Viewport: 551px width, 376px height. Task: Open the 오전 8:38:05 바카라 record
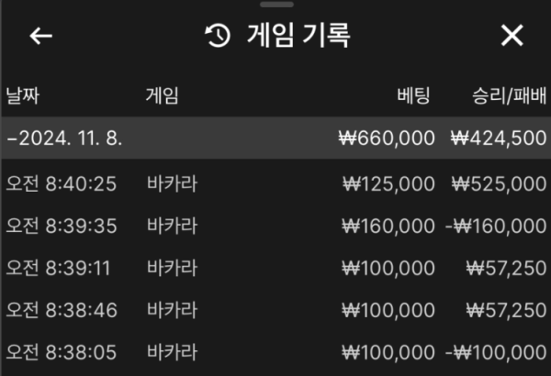[x=276, y=352]
